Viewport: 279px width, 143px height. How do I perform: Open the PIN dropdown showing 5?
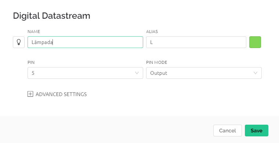coord(85,73)
